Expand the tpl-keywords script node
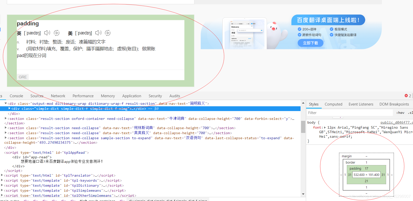The width and height of the screenshot is (413, 201). [x=2, y=180]
